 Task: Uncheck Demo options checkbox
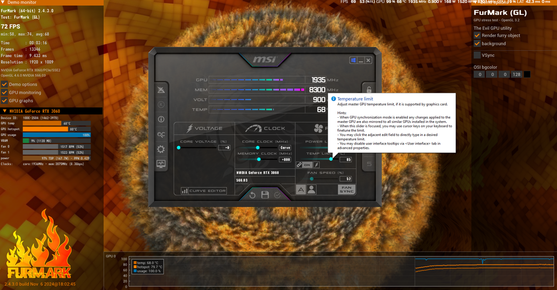(4, 84)
